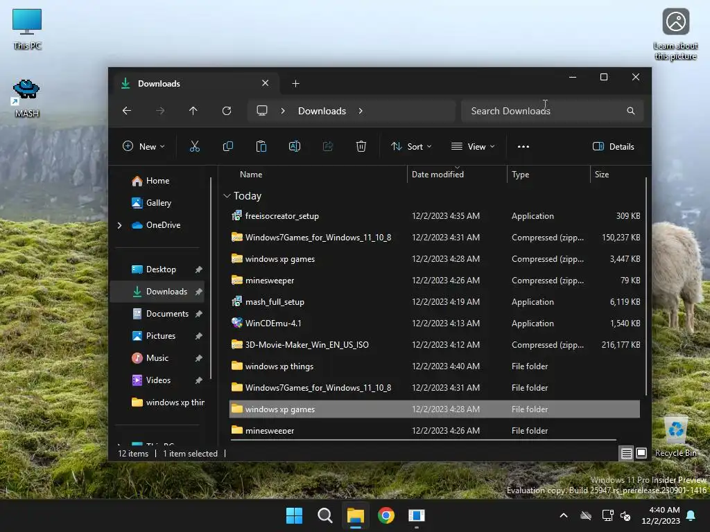Click the blue window app taskbar icon

(x=416, y=515)
